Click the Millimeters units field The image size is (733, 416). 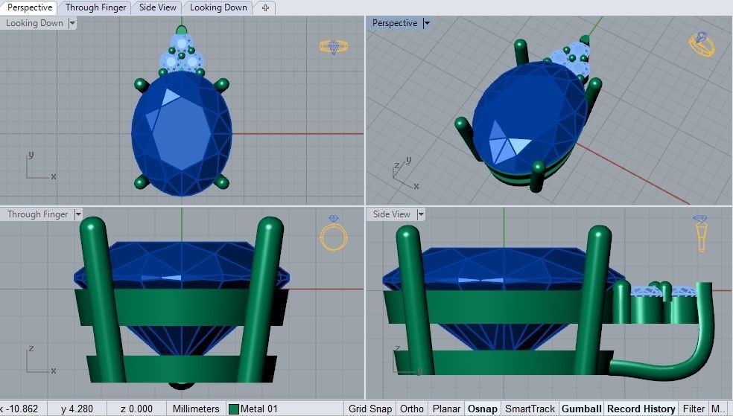[x=196, y=409]
